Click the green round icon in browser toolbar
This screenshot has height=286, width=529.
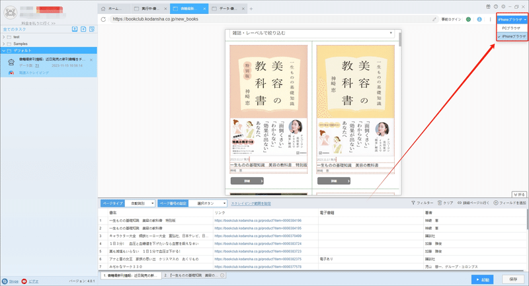(468, 19)
